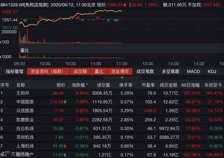Collapse the chart with the down triangle handle

(x=122, y=78)
